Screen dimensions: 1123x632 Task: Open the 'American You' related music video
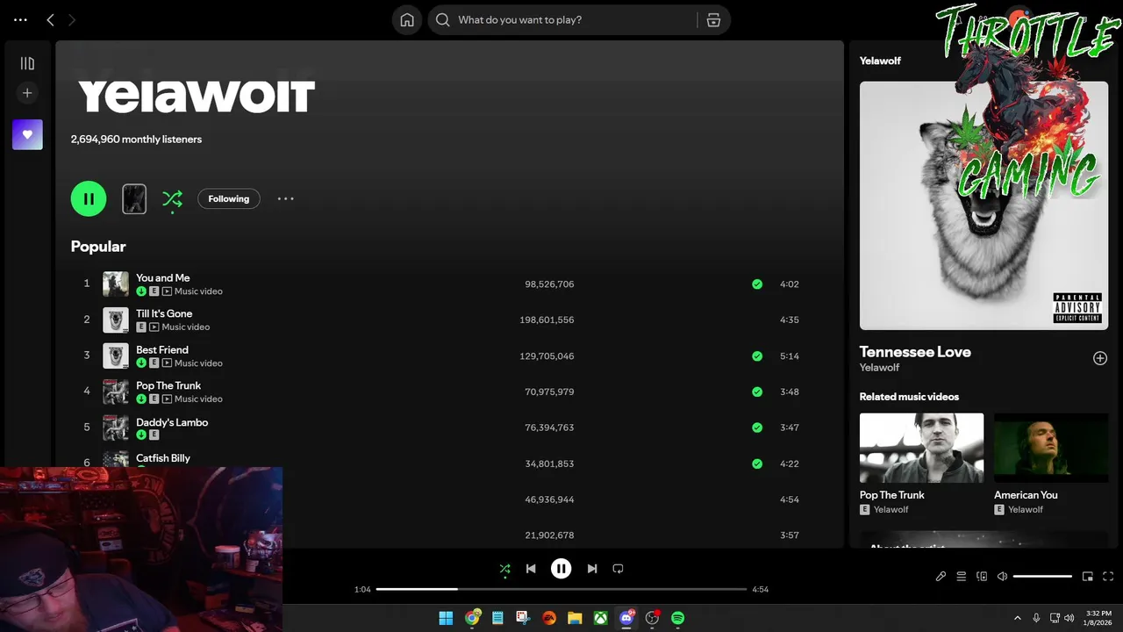pos(1050,448)
